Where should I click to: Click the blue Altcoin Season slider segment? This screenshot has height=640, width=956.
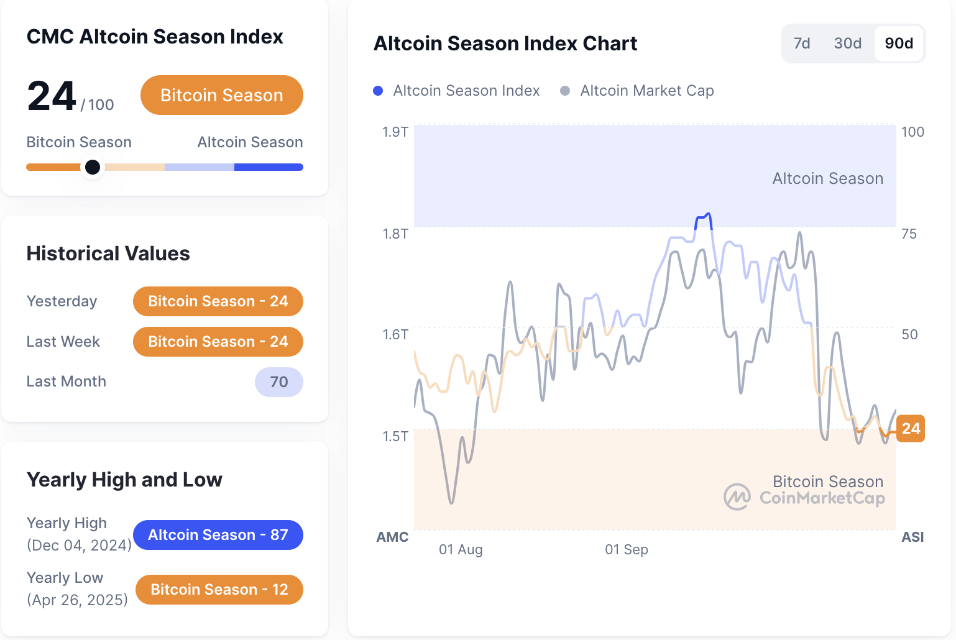point(269,167)
